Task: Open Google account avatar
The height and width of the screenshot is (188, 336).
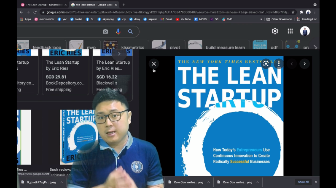Action: click(x=305, y=31)
